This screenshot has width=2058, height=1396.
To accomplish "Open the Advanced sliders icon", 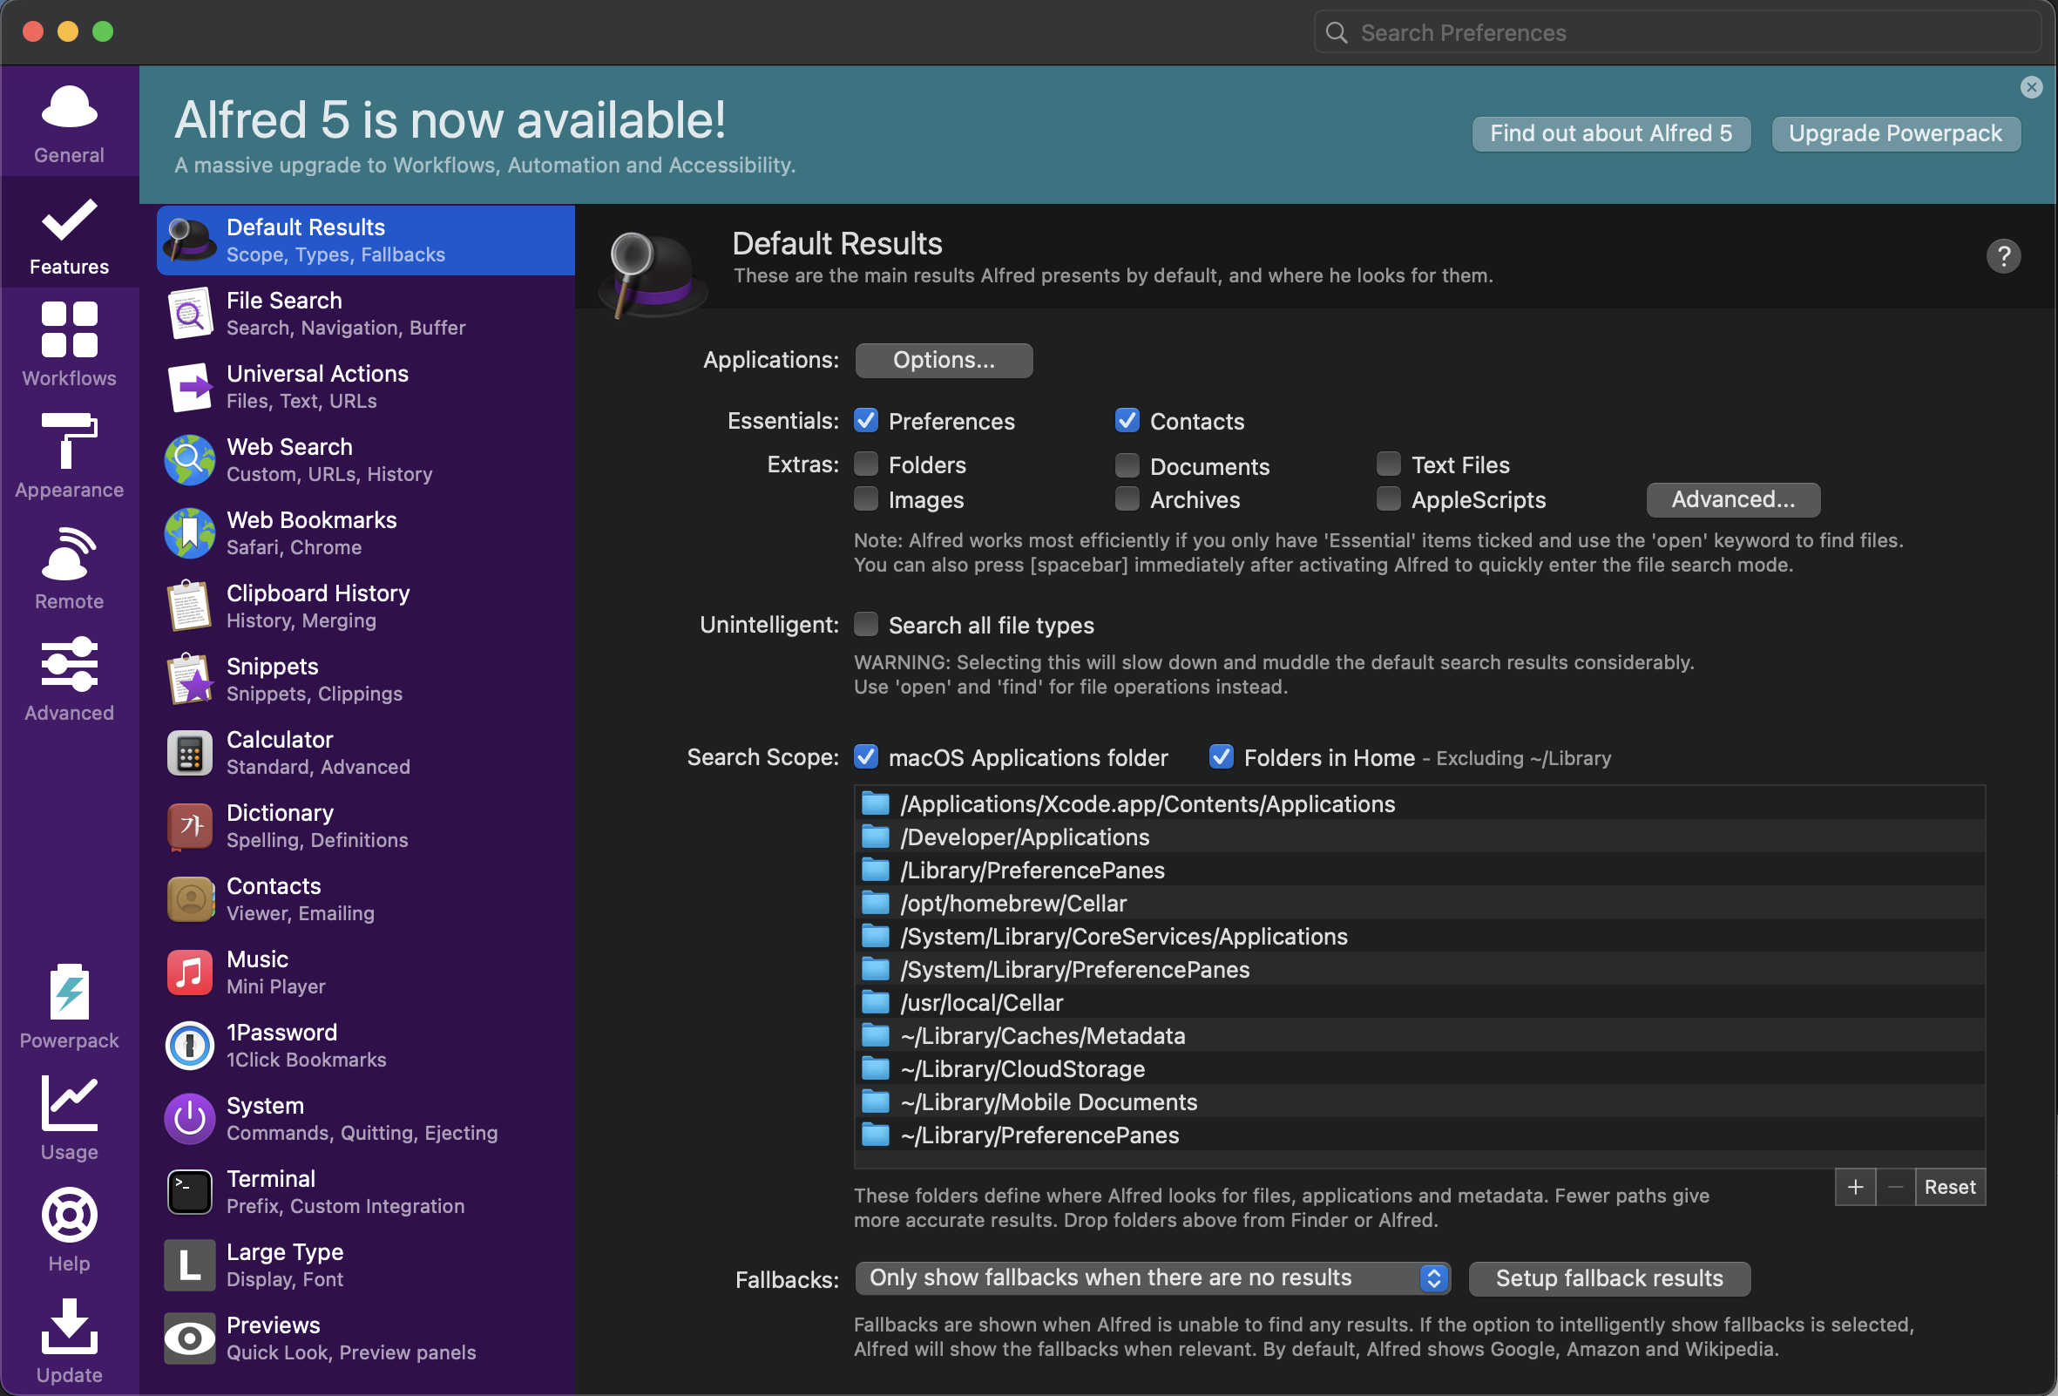I will [x=69, y=664].
